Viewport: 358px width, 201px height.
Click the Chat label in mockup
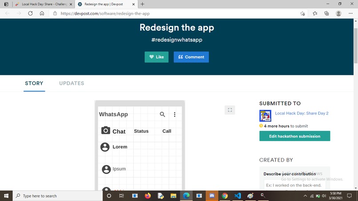pos(119,132)
